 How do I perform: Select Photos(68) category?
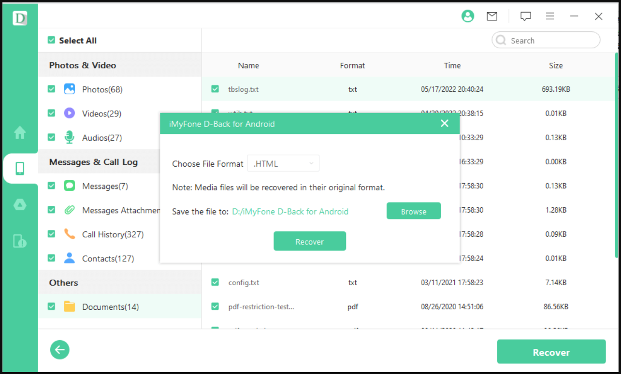(102, 89)
